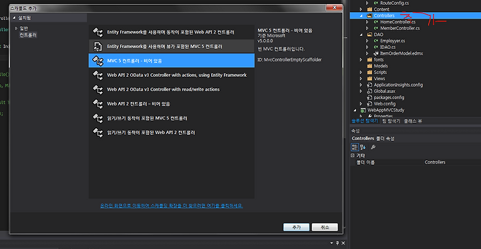The width and height of the screenshot is (481, 249).
Task: Close the '스캐폴드 추가' dialog
Action: (335, 7)
